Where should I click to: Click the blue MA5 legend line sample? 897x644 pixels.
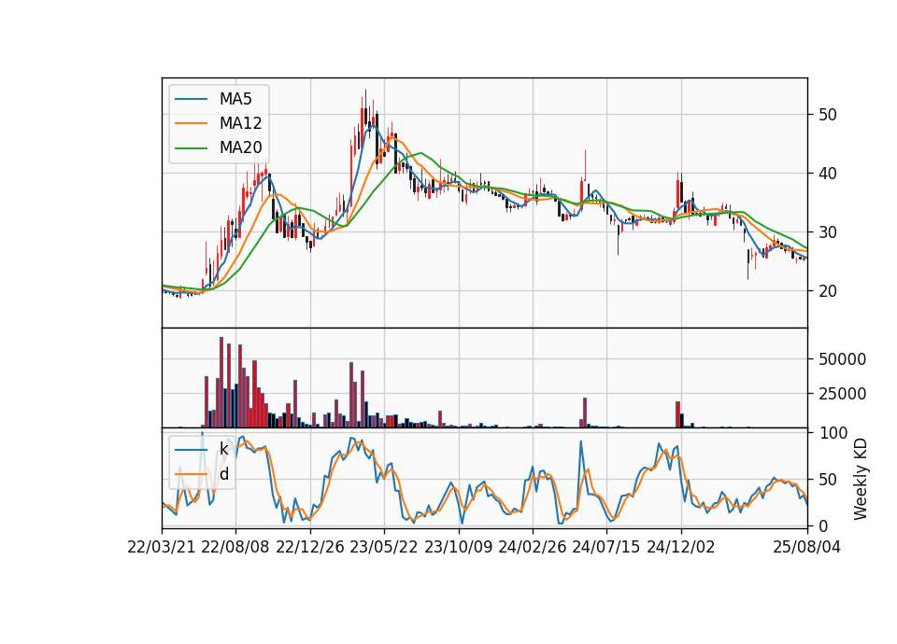click(191, 99)
